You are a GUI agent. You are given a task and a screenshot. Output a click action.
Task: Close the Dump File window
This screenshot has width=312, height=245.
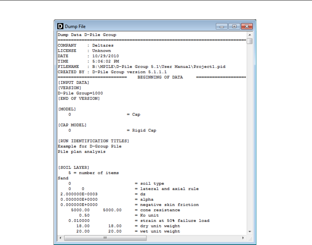point(247,27)
